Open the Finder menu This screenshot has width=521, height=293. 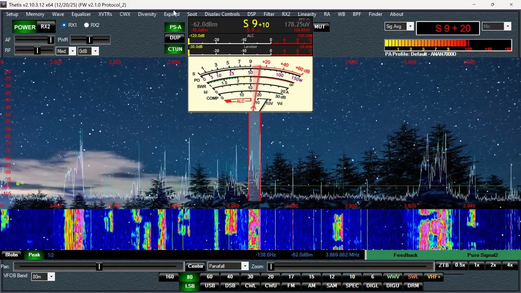[x=375, y=14]
